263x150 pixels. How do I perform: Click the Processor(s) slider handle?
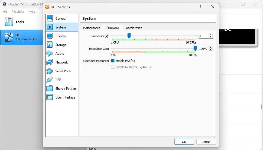(x=129, y=36)
